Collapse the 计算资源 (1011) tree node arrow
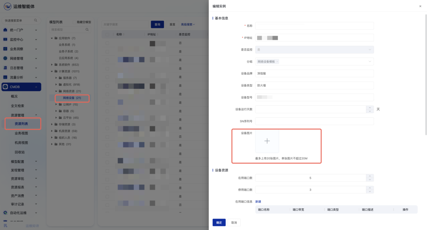 click(52, 71)
